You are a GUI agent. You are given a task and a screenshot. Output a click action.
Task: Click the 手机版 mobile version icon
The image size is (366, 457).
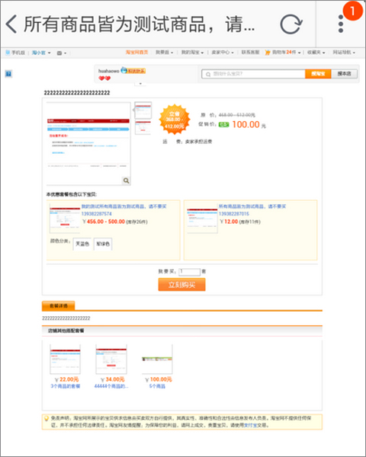pyautogui.click(x=8, y=53)
